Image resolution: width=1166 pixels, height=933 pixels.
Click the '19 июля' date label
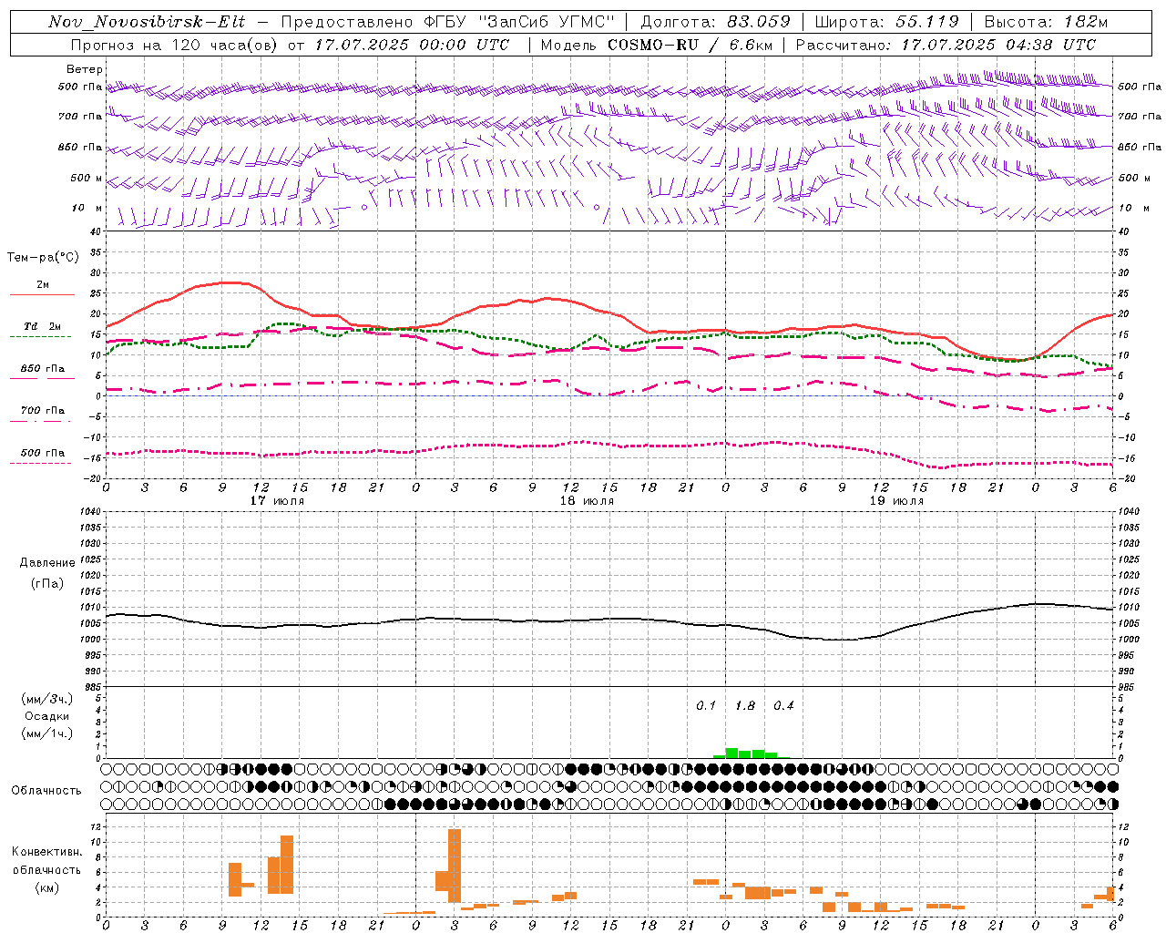[x=896, y=500]
